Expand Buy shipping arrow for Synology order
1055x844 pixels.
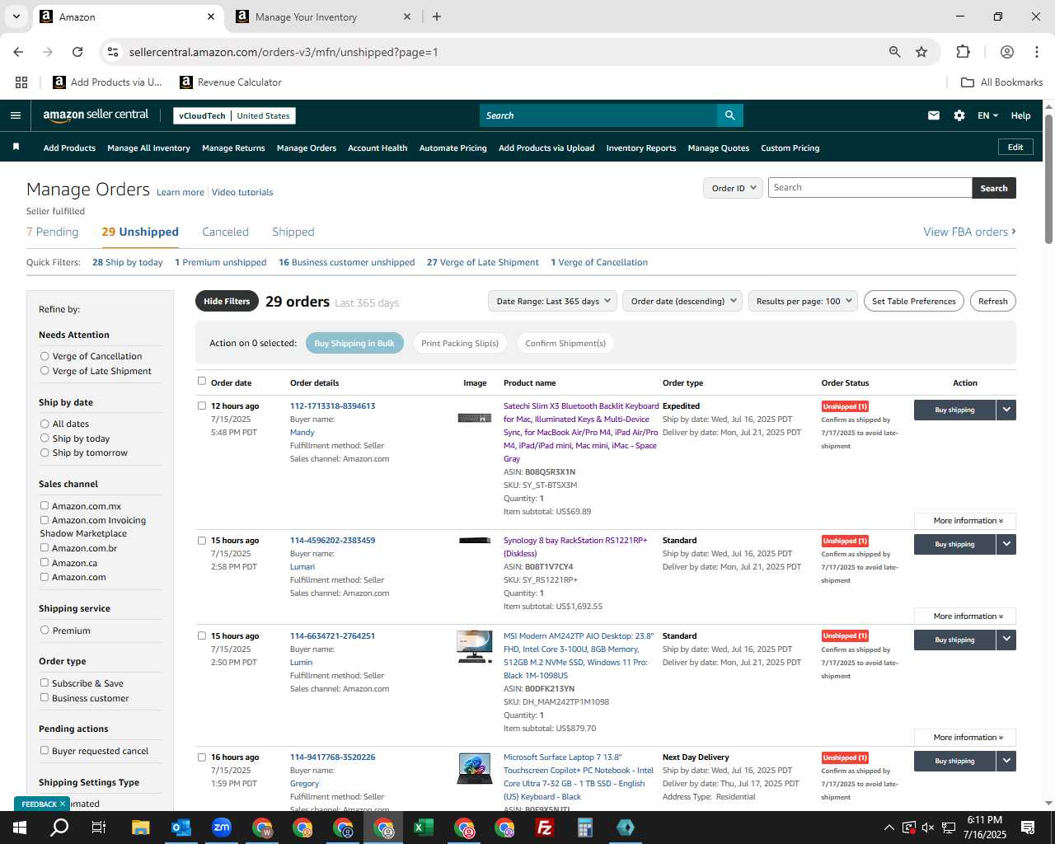(1006, 544)
